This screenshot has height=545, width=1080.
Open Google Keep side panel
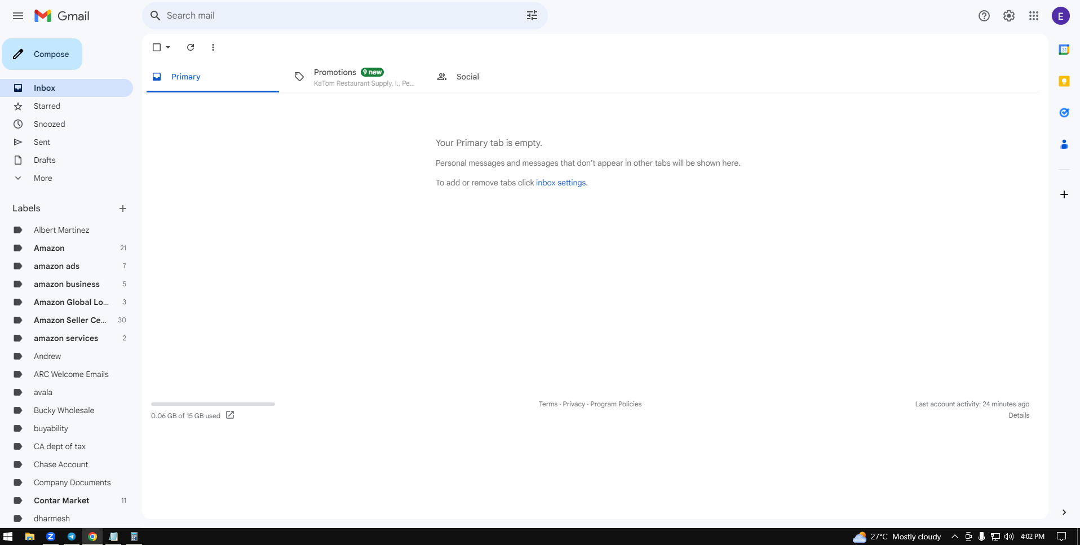[1064, 81]
